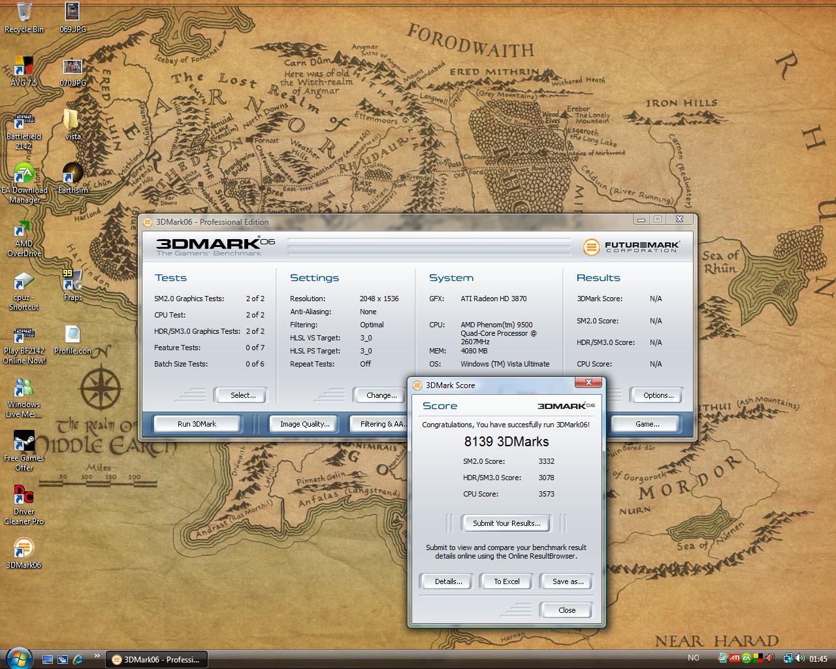
Task: Open the AMD OverDrive shortcut
Action: point(24,237)
